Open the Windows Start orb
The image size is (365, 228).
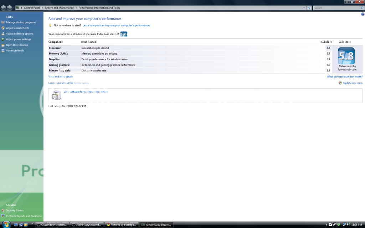pos(6,225)
